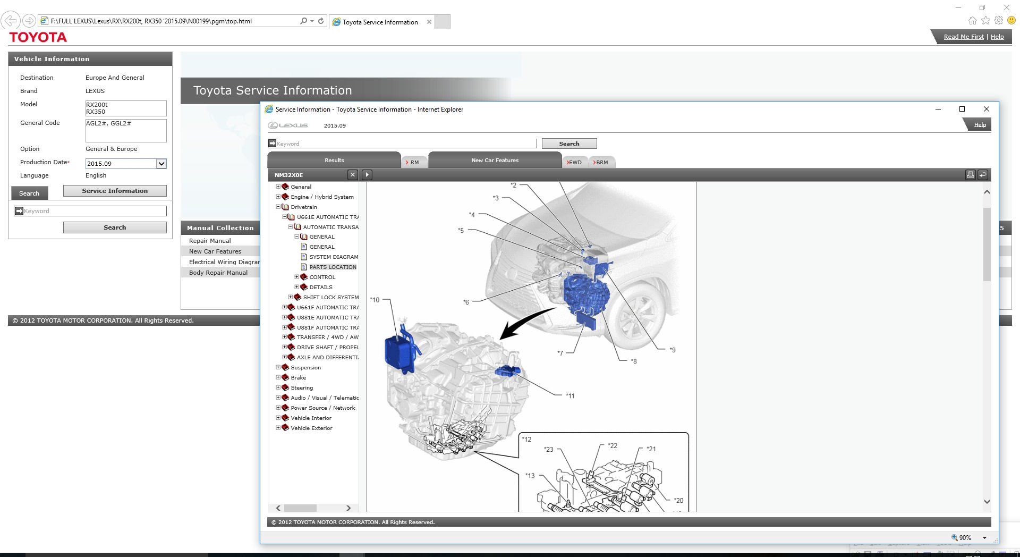Select Vehicle Exterior in the tree

tap(311, 428)
